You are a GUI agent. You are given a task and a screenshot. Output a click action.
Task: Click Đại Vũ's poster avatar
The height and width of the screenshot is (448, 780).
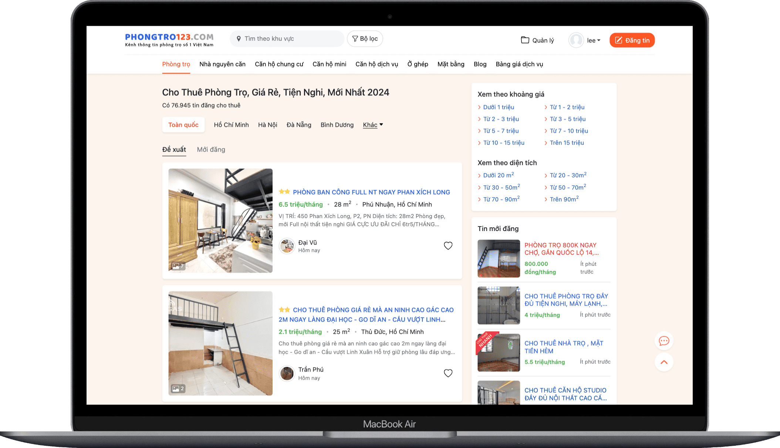(287, 246)
